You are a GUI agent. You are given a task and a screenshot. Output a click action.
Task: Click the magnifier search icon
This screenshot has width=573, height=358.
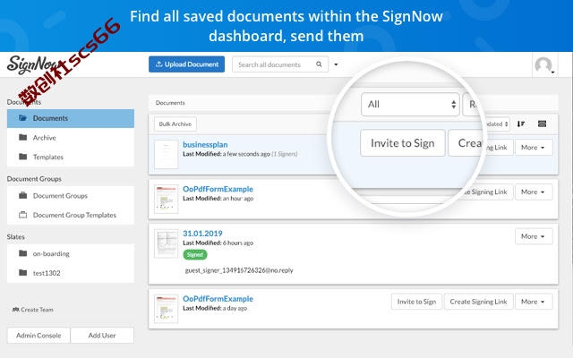319,64
